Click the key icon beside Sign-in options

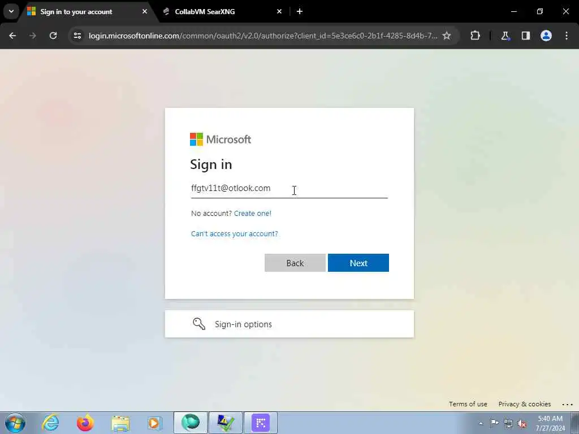[198, 324]
